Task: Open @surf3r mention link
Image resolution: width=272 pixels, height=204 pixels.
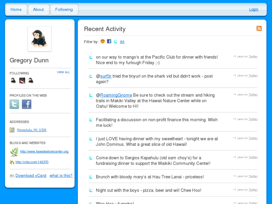Action: (106, 76)
